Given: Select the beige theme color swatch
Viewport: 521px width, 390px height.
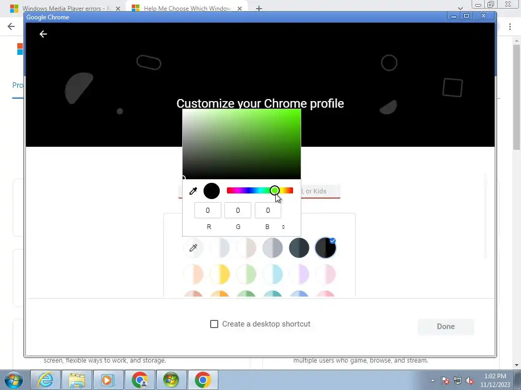Looking at the screenshot, I should pyautogui.click(x=246, y=248).
